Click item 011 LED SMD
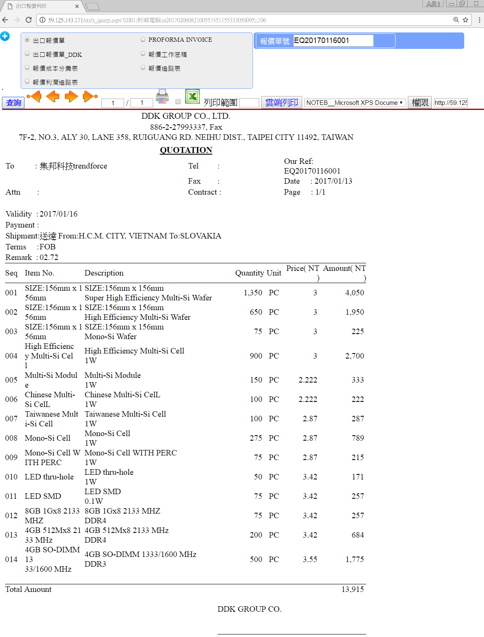Screen dimensions: 484x637 tap(43, 496)
